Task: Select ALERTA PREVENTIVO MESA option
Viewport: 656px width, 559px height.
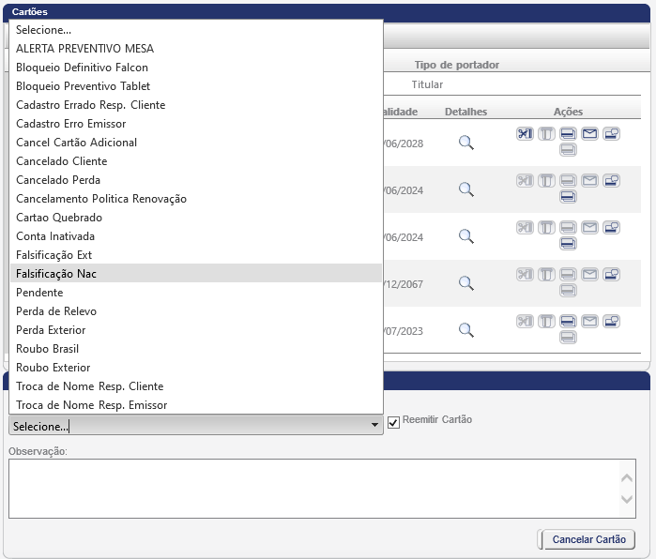Action: pyautogui.click(x=84, y=49)
